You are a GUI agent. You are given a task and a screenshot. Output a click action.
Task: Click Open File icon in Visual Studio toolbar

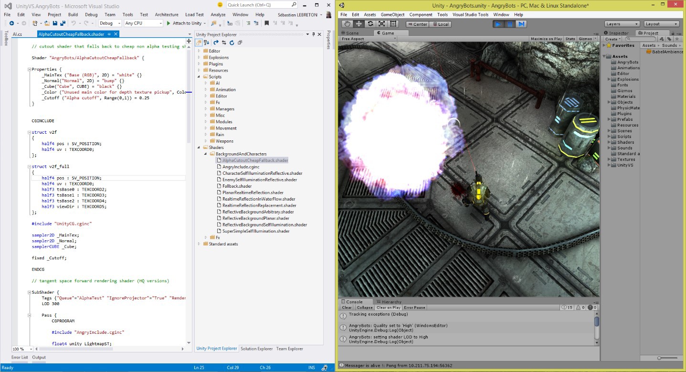click(47, 23)
